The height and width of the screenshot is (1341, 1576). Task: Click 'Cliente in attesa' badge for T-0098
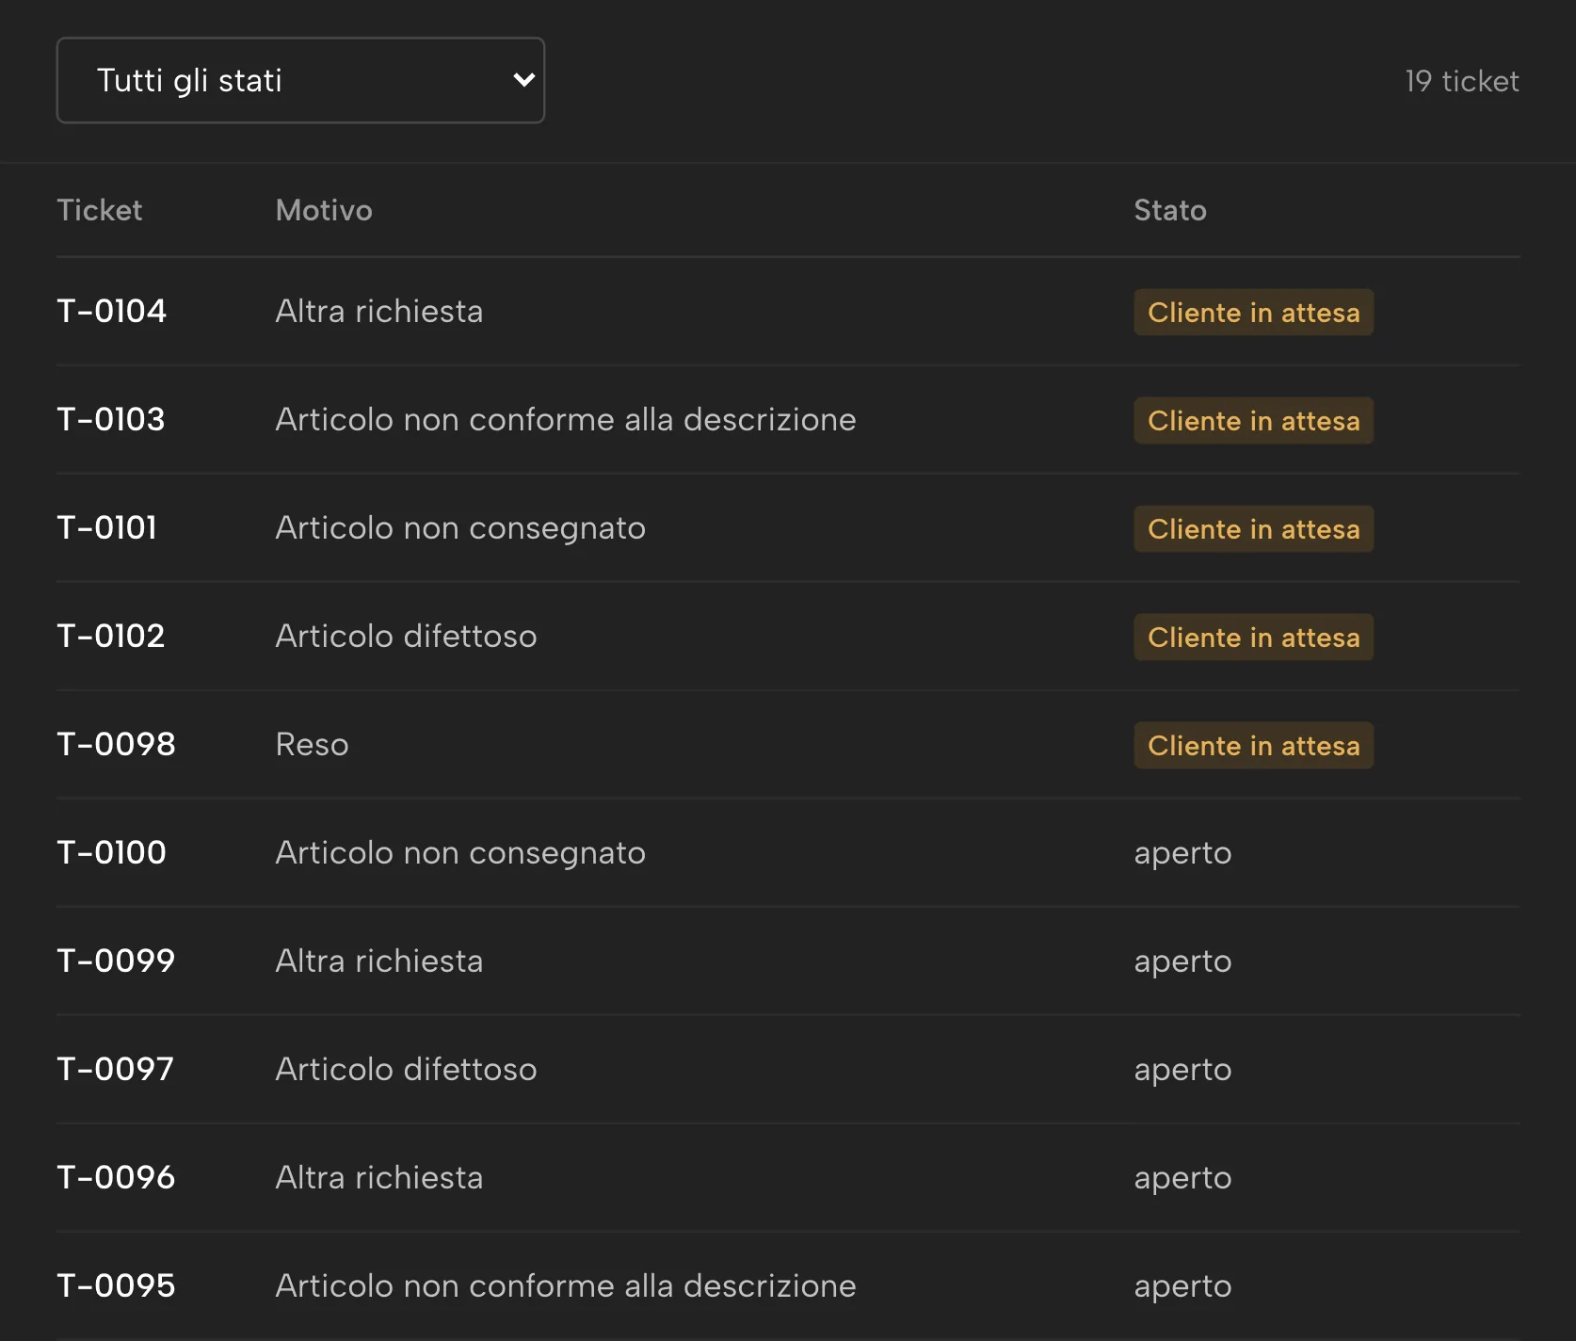click(1253, 745)
